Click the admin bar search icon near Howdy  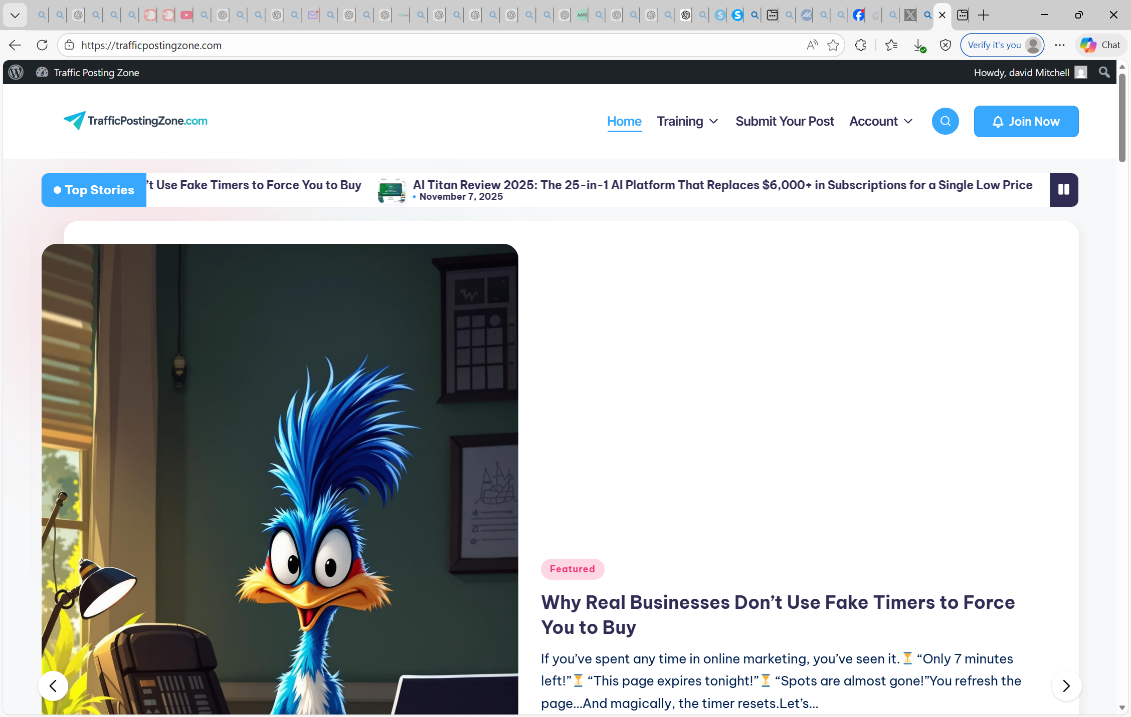pos(1104,72)
